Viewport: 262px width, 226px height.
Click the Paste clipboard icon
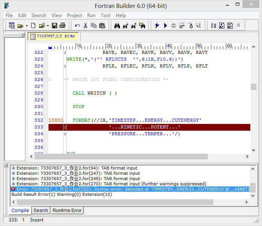coord(101,26)
